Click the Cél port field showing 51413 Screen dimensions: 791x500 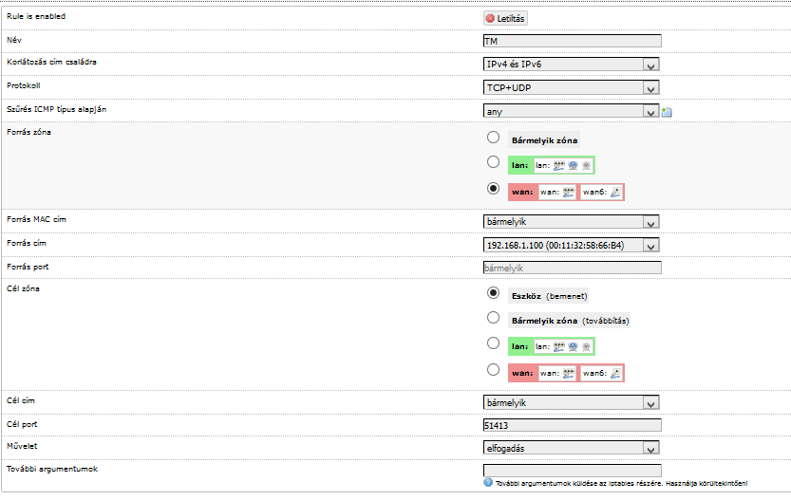coord(572,425)
